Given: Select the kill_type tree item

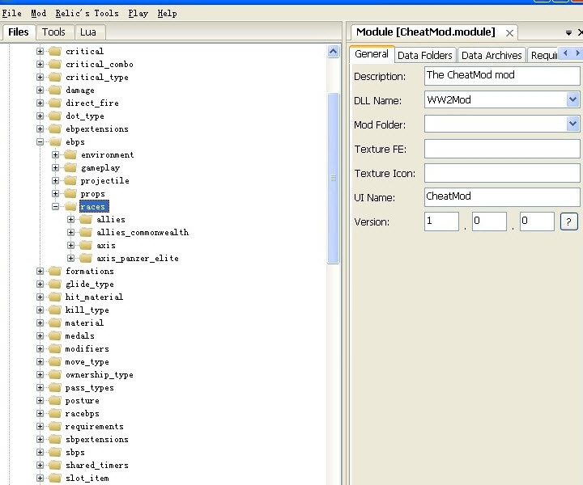Looking at the screenshot, I should [87, 310].
